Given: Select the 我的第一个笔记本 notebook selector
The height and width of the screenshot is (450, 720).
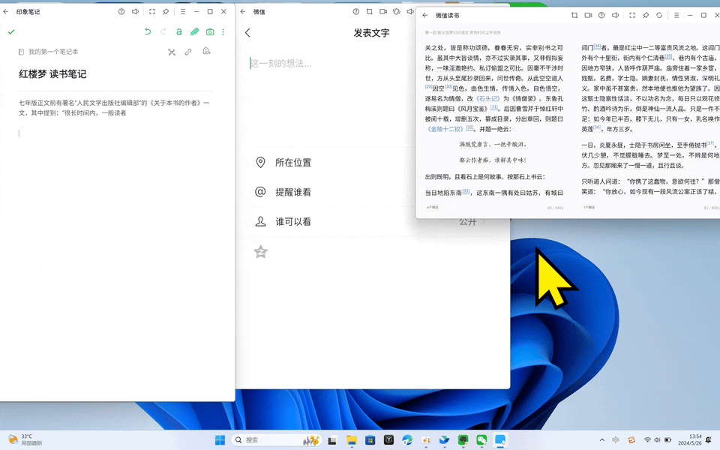Looking at the screenshot, I should point(48,52).
